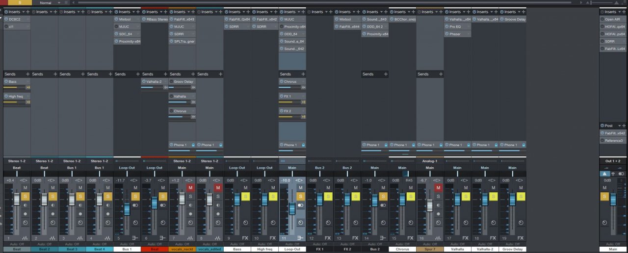Change the Analog-1 input on Spur 7

point(429,161)
